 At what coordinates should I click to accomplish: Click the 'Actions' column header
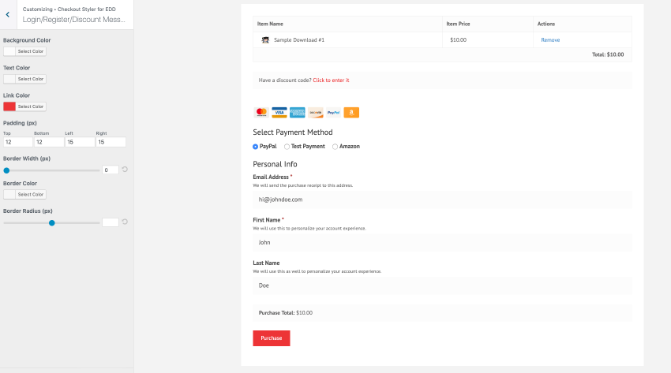click(x=546, y=24)
